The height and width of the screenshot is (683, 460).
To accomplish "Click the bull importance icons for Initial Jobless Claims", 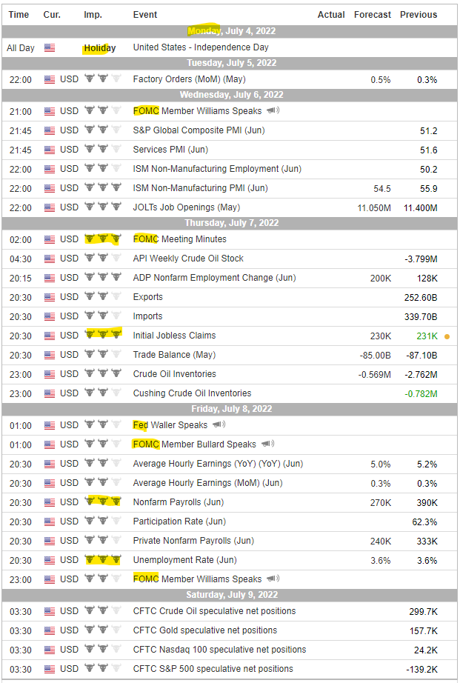I will point(103,335).
